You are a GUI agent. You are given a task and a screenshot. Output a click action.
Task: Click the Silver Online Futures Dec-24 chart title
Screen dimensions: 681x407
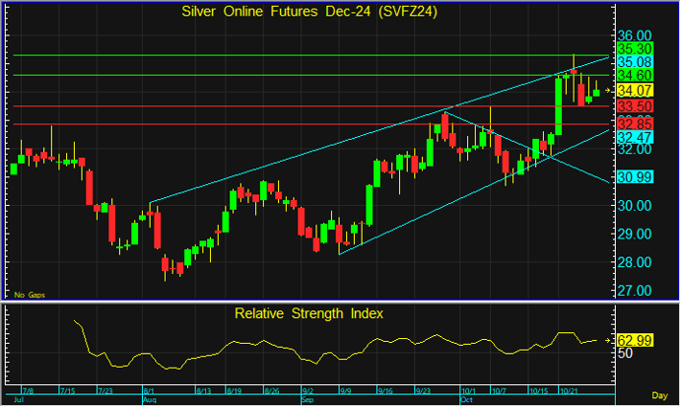pyautogui.click(x=309, y=11)
